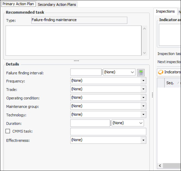Sort by the Seq. column header

173,83
